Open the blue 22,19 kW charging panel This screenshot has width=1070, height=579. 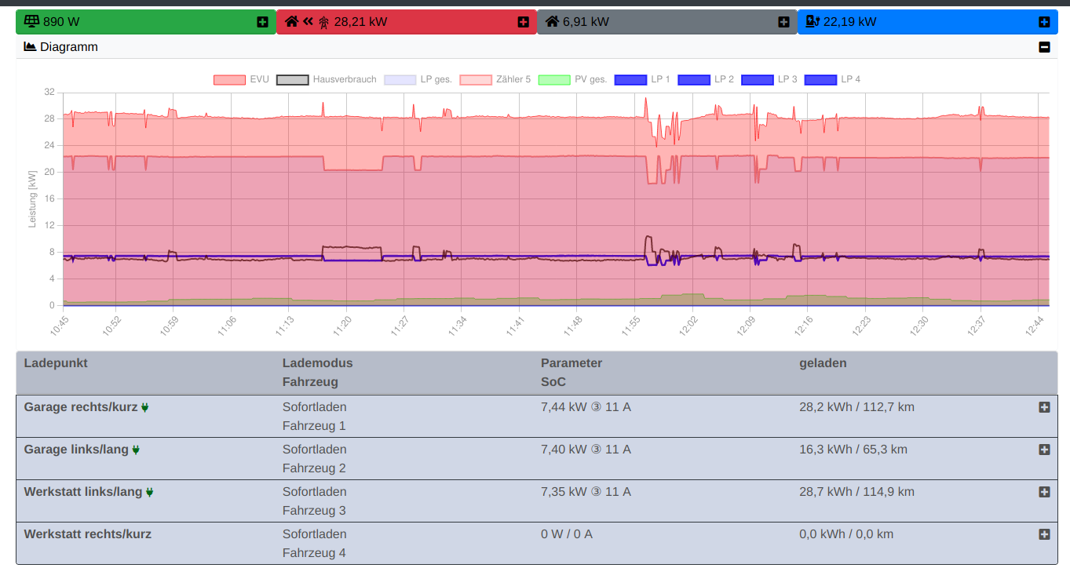[1044, 22]
